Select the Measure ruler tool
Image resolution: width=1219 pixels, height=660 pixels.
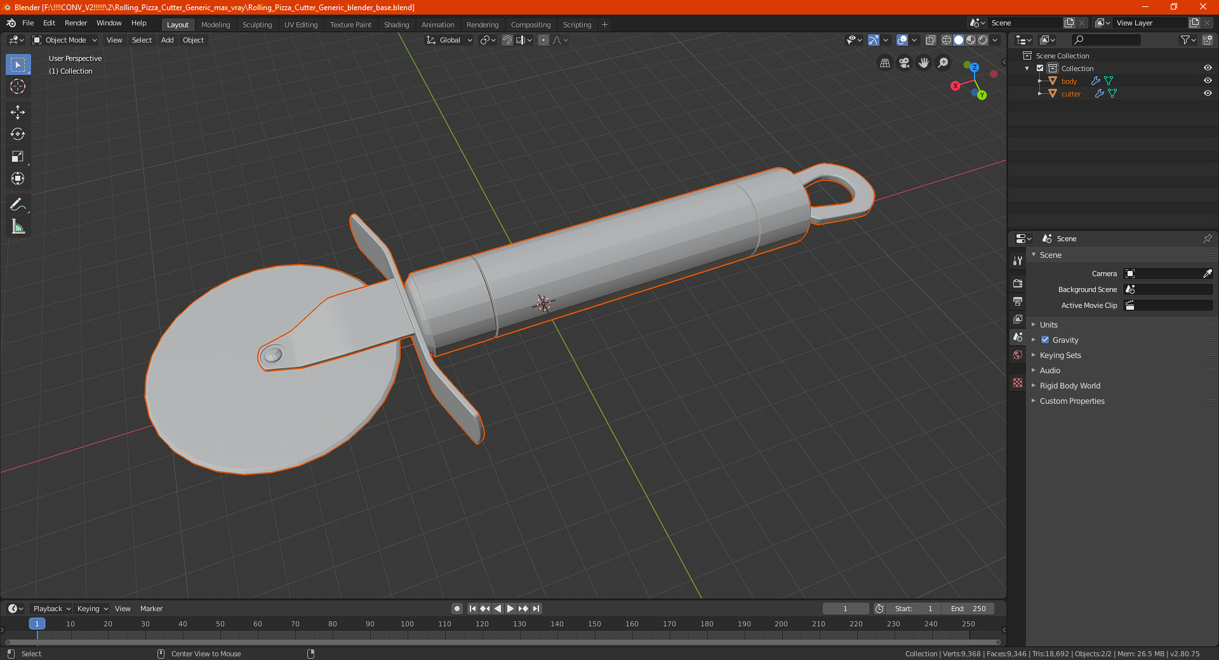click(x=18, y=227)
